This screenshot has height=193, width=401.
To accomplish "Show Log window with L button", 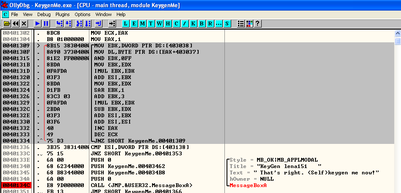I will [126, 24].
